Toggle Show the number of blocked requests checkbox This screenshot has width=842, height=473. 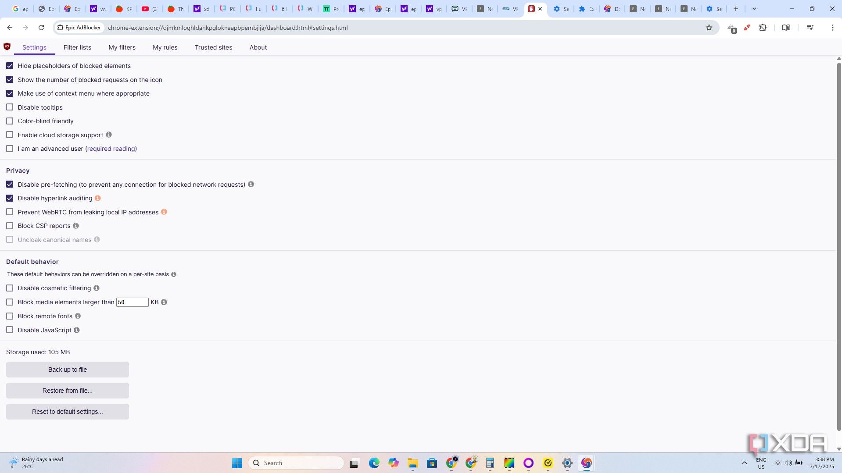pos(10,79)
